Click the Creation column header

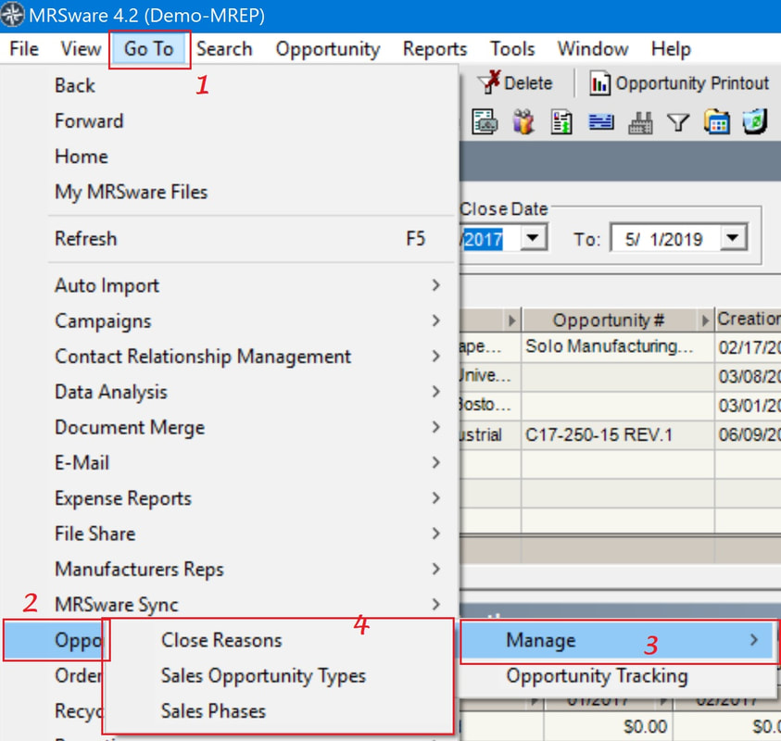click(x=749, y=320)
